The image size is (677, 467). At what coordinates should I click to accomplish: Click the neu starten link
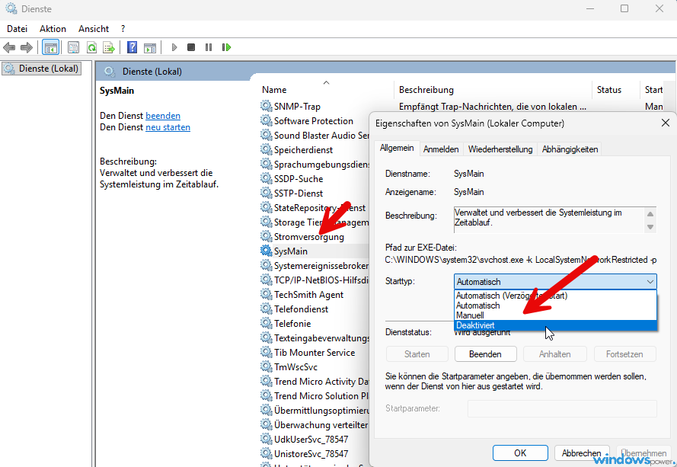pyautogui.click(x=168, y=127)
